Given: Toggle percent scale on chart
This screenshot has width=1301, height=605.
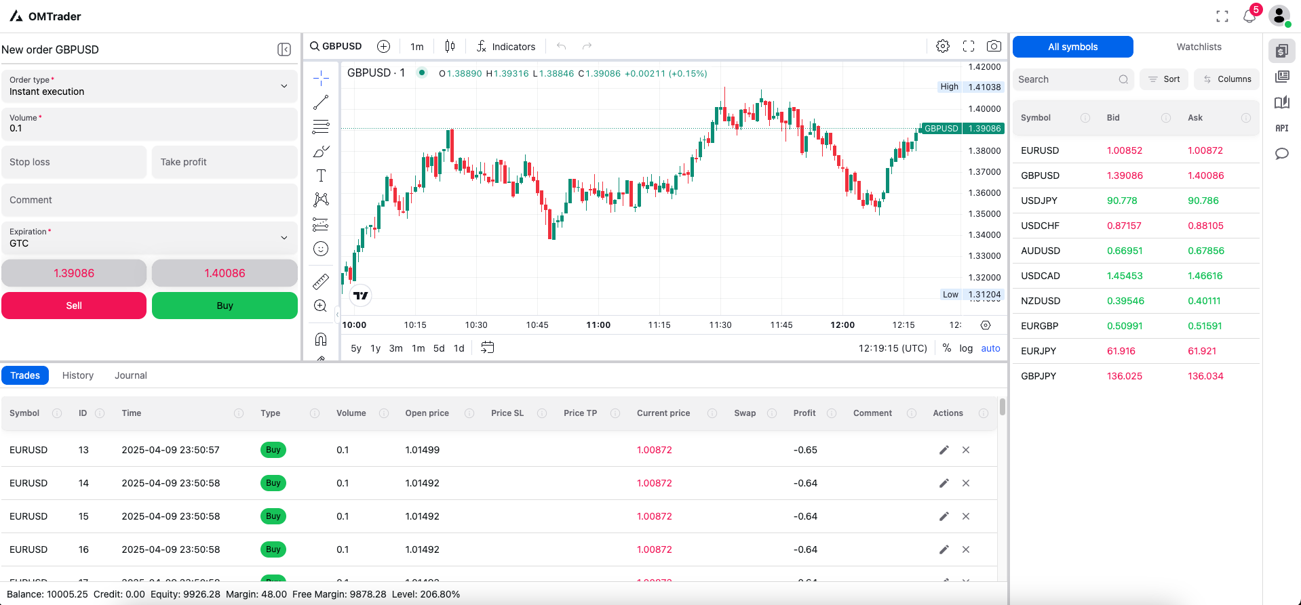Looking at the screenshot, I should (946, 348).
